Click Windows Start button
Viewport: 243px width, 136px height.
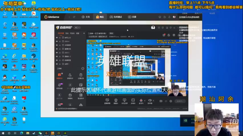pos(3,133)
